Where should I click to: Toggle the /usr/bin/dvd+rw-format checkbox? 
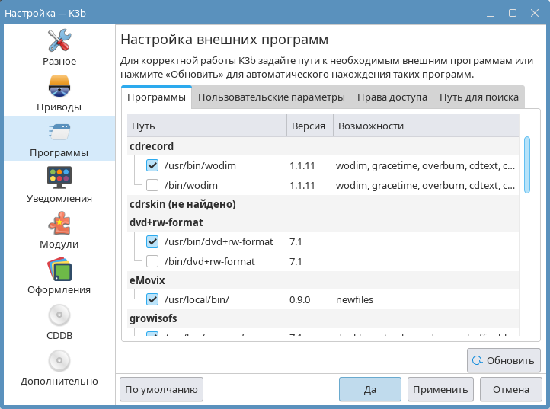pyautogui.click(x=152, y=241)
